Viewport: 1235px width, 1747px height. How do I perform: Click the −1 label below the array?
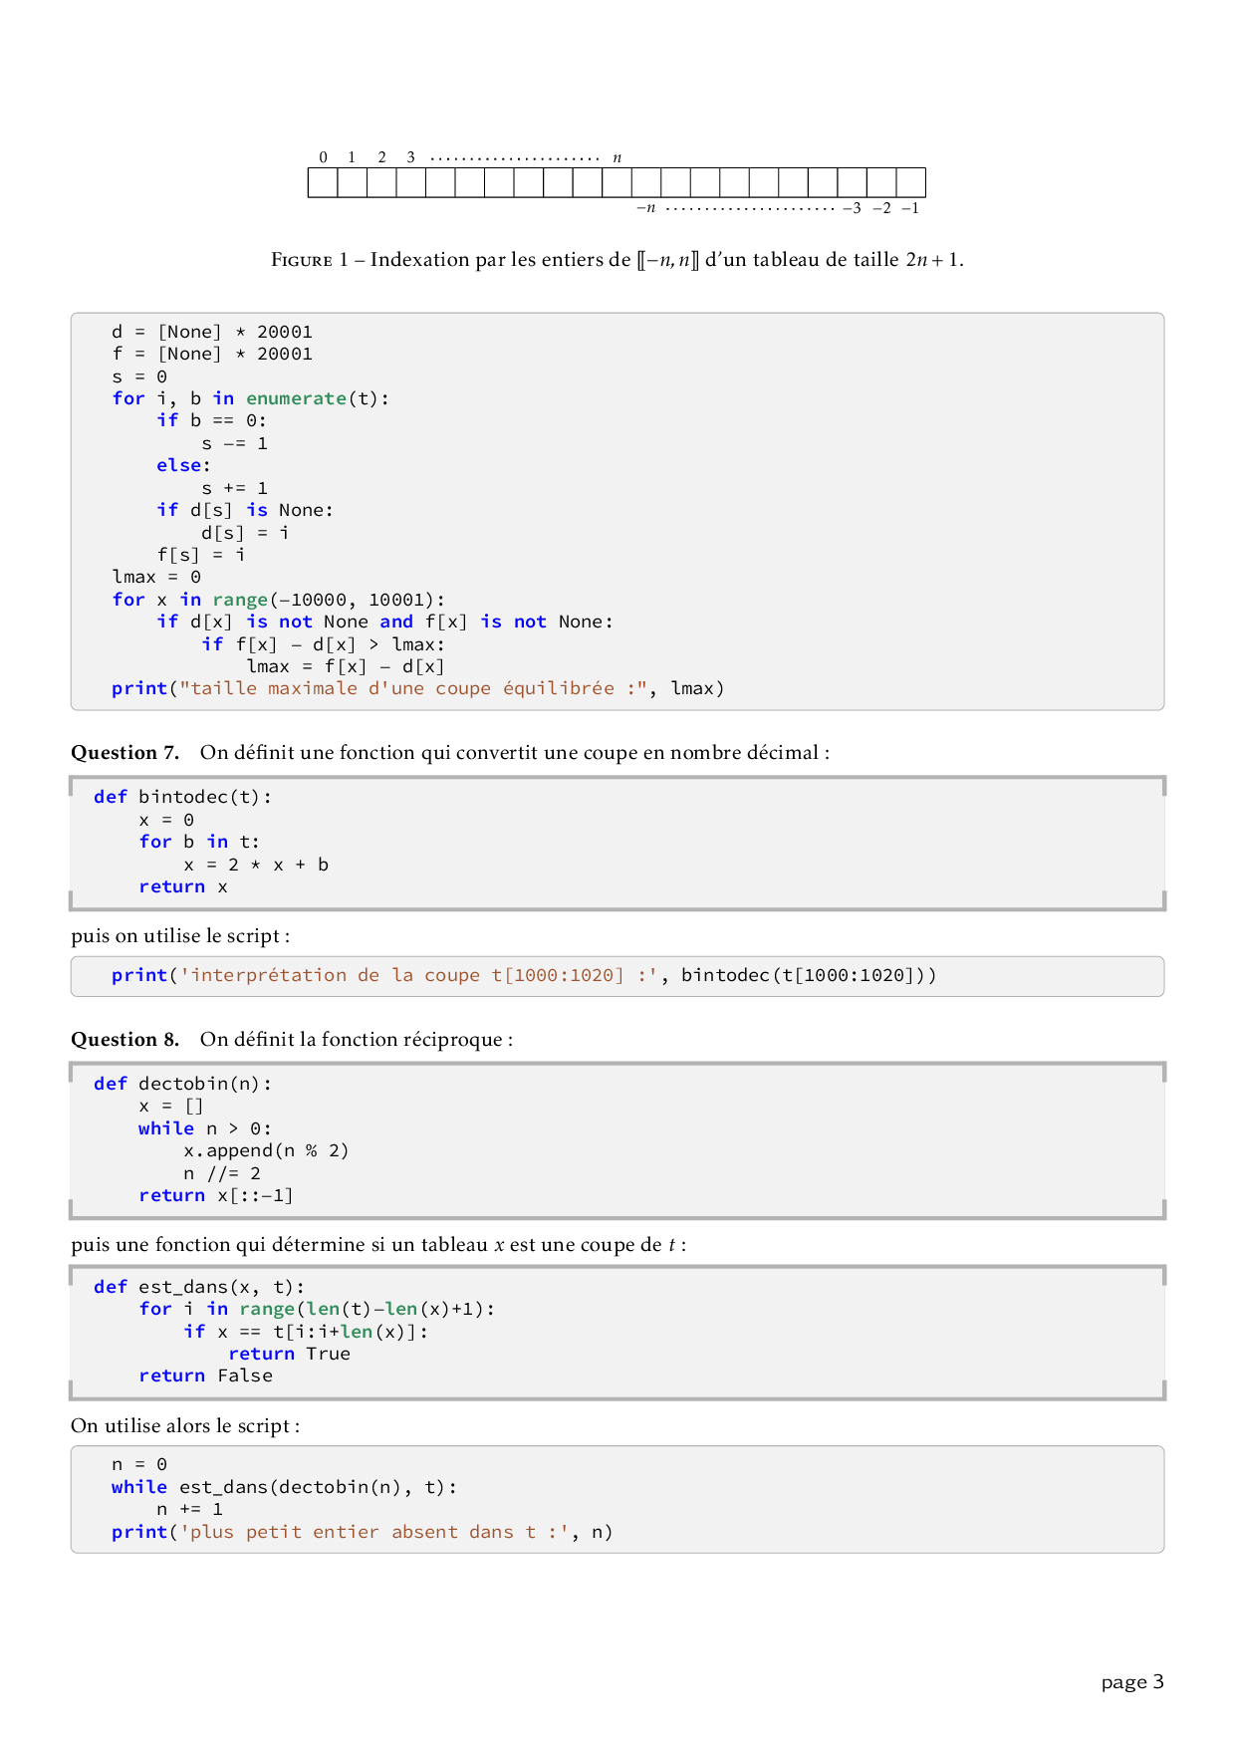[x=910, y=208]
